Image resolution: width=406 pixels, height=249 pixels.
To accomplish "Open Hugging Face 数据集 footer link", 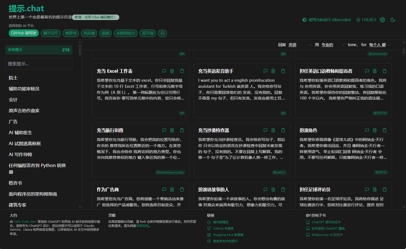I will tap(228, 235).
